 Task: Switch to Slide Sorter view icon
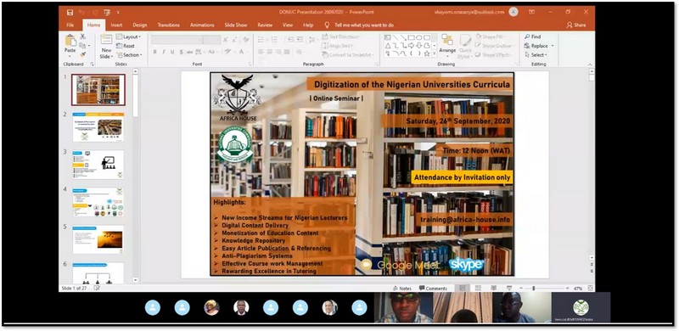478,288
